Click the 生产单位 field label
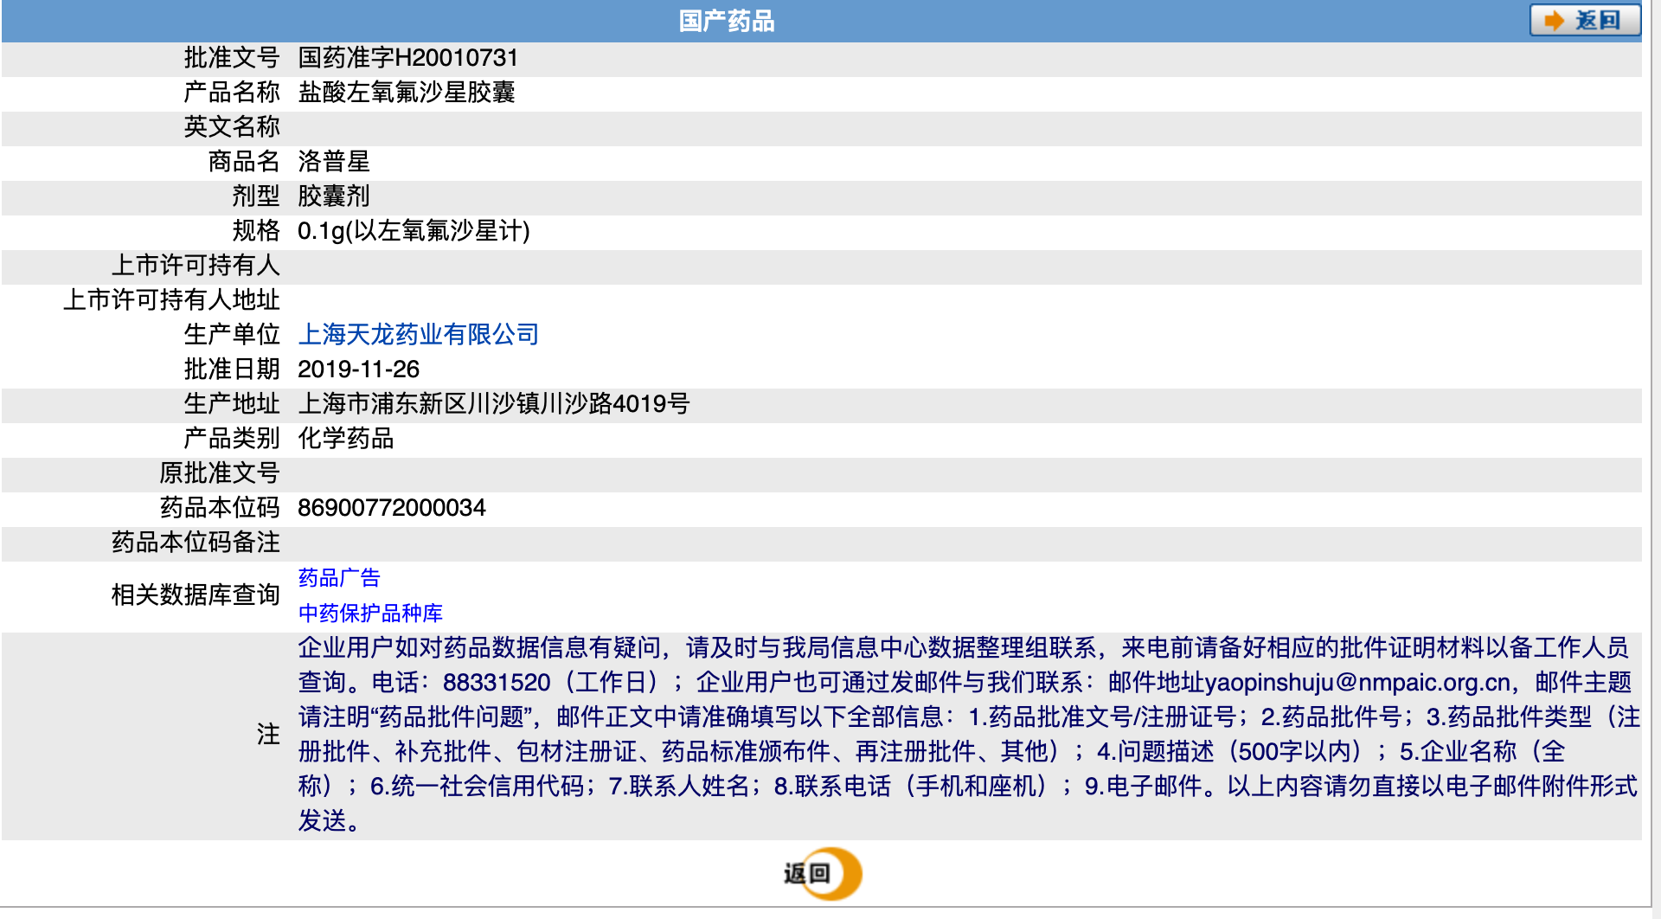1661x919 pixels. (x=232, y=335)
